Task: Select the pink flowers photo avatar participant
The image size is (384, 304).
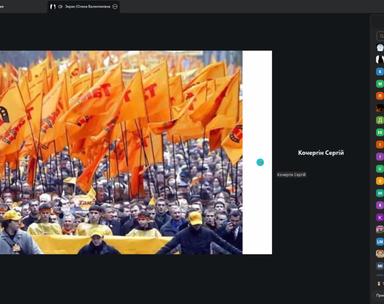Action: (380, 230)
